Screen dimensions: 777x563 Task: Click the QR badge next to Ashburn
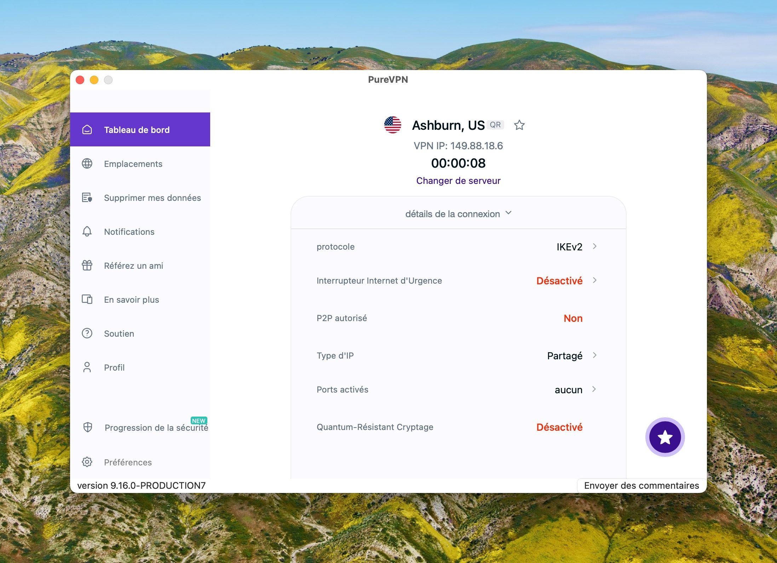coord(495,125)
